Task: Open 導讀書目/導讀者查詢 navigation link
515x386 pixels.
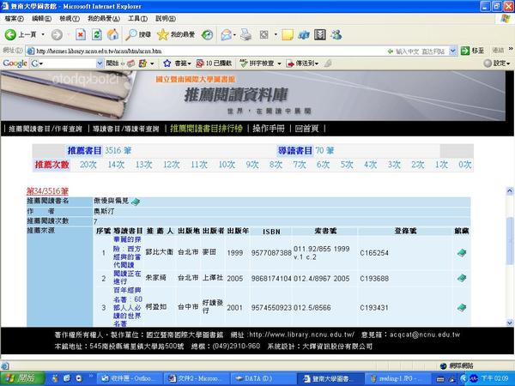Action: tap(126, 129)
